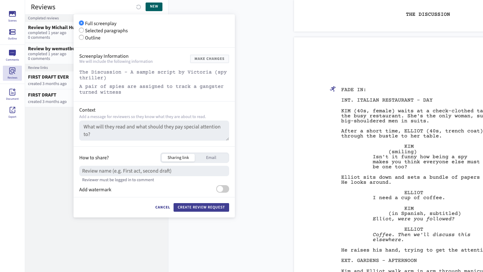
Task: Click the refresh icon beside NEW button
Action: coord(138,6)
